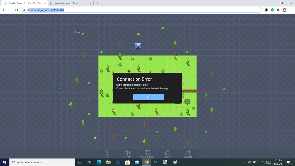
Task: Navigate back with the browser back arrow
Action: (x=4, y=10)
